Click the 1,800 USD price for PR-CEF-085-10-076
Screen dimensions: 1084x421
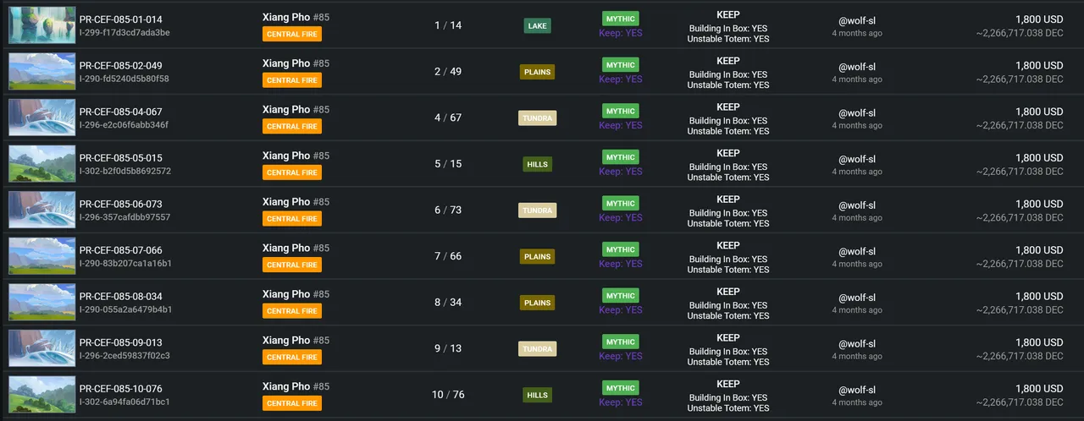[1039, 389]
